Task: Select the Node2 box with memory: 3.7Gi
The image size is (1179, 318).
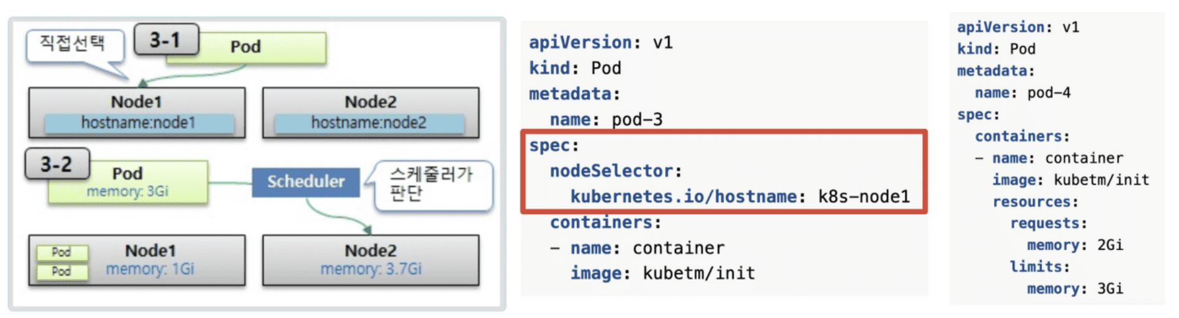Action: click(x=371, y=259)
